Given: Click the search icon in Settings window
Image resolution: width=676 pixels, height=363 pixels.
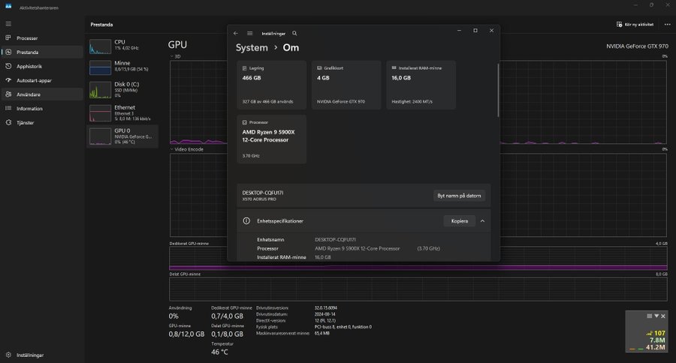Looking at the screenshot, I should [x=294, y=33].
